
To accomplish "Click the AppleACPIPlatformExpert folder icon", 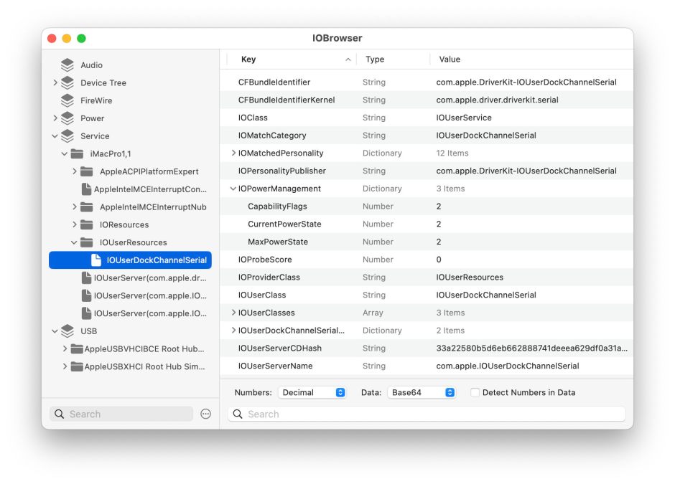I will click(87, 172).
